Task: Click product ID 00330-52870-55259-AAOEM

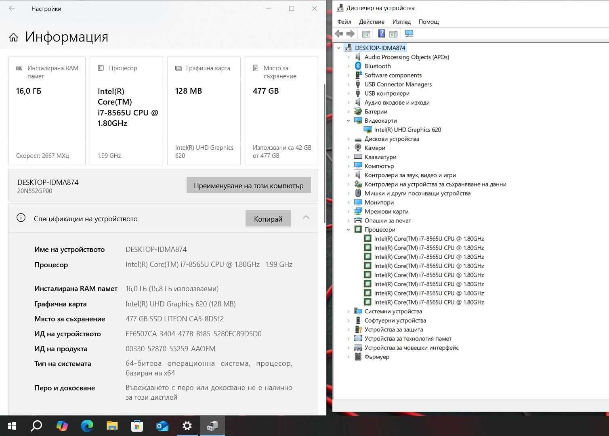Action: pos(170,349)
